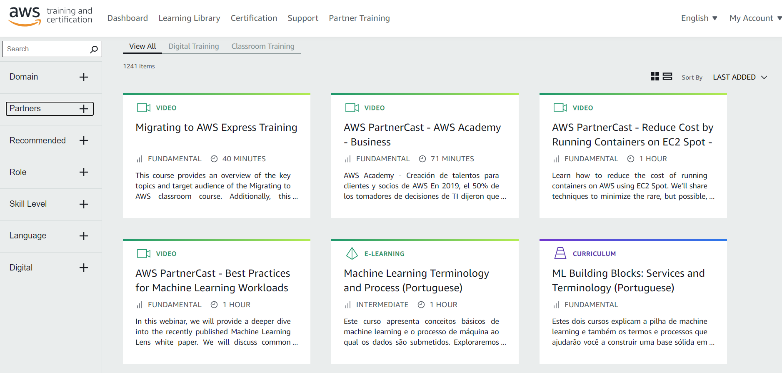The width and height of the screenshot is (782, 373).
Task: Expand the Domain filter plus icon
Action: coord(84,77)
